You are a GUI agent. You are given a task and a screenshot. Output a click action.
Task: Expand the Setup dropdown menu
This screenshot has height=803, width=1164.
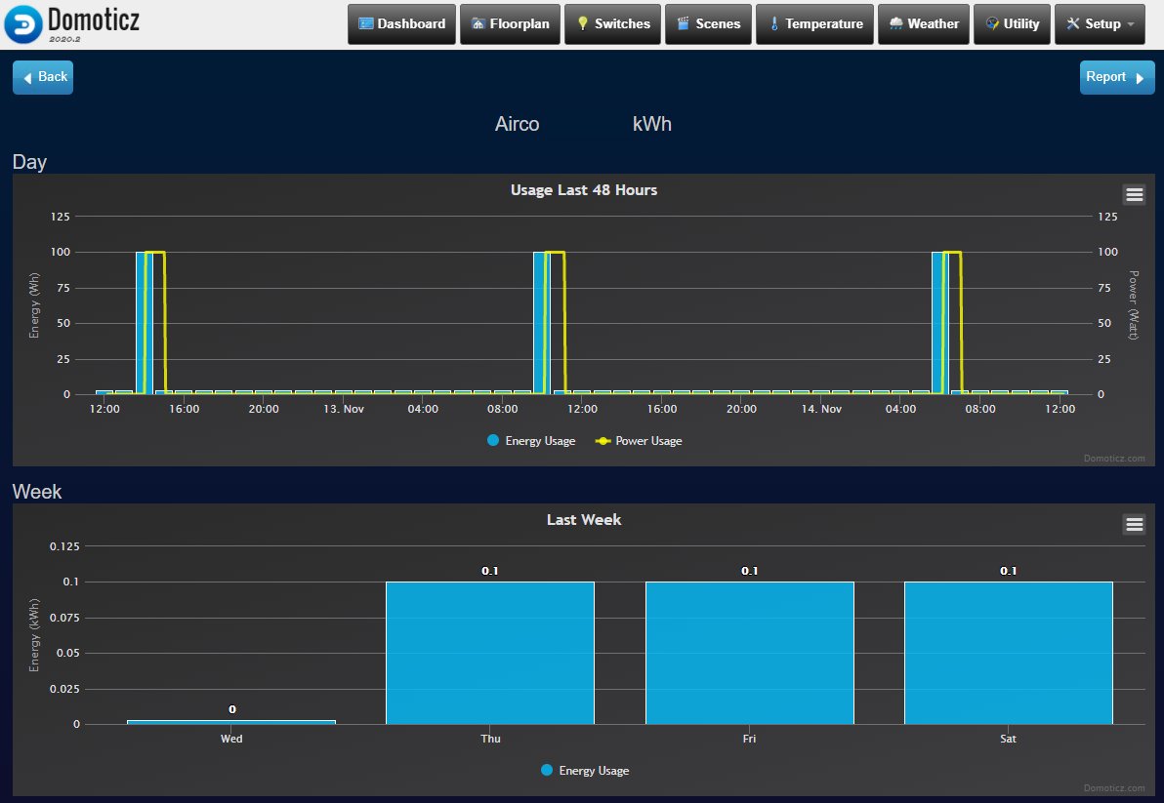tap(1101, 23)
